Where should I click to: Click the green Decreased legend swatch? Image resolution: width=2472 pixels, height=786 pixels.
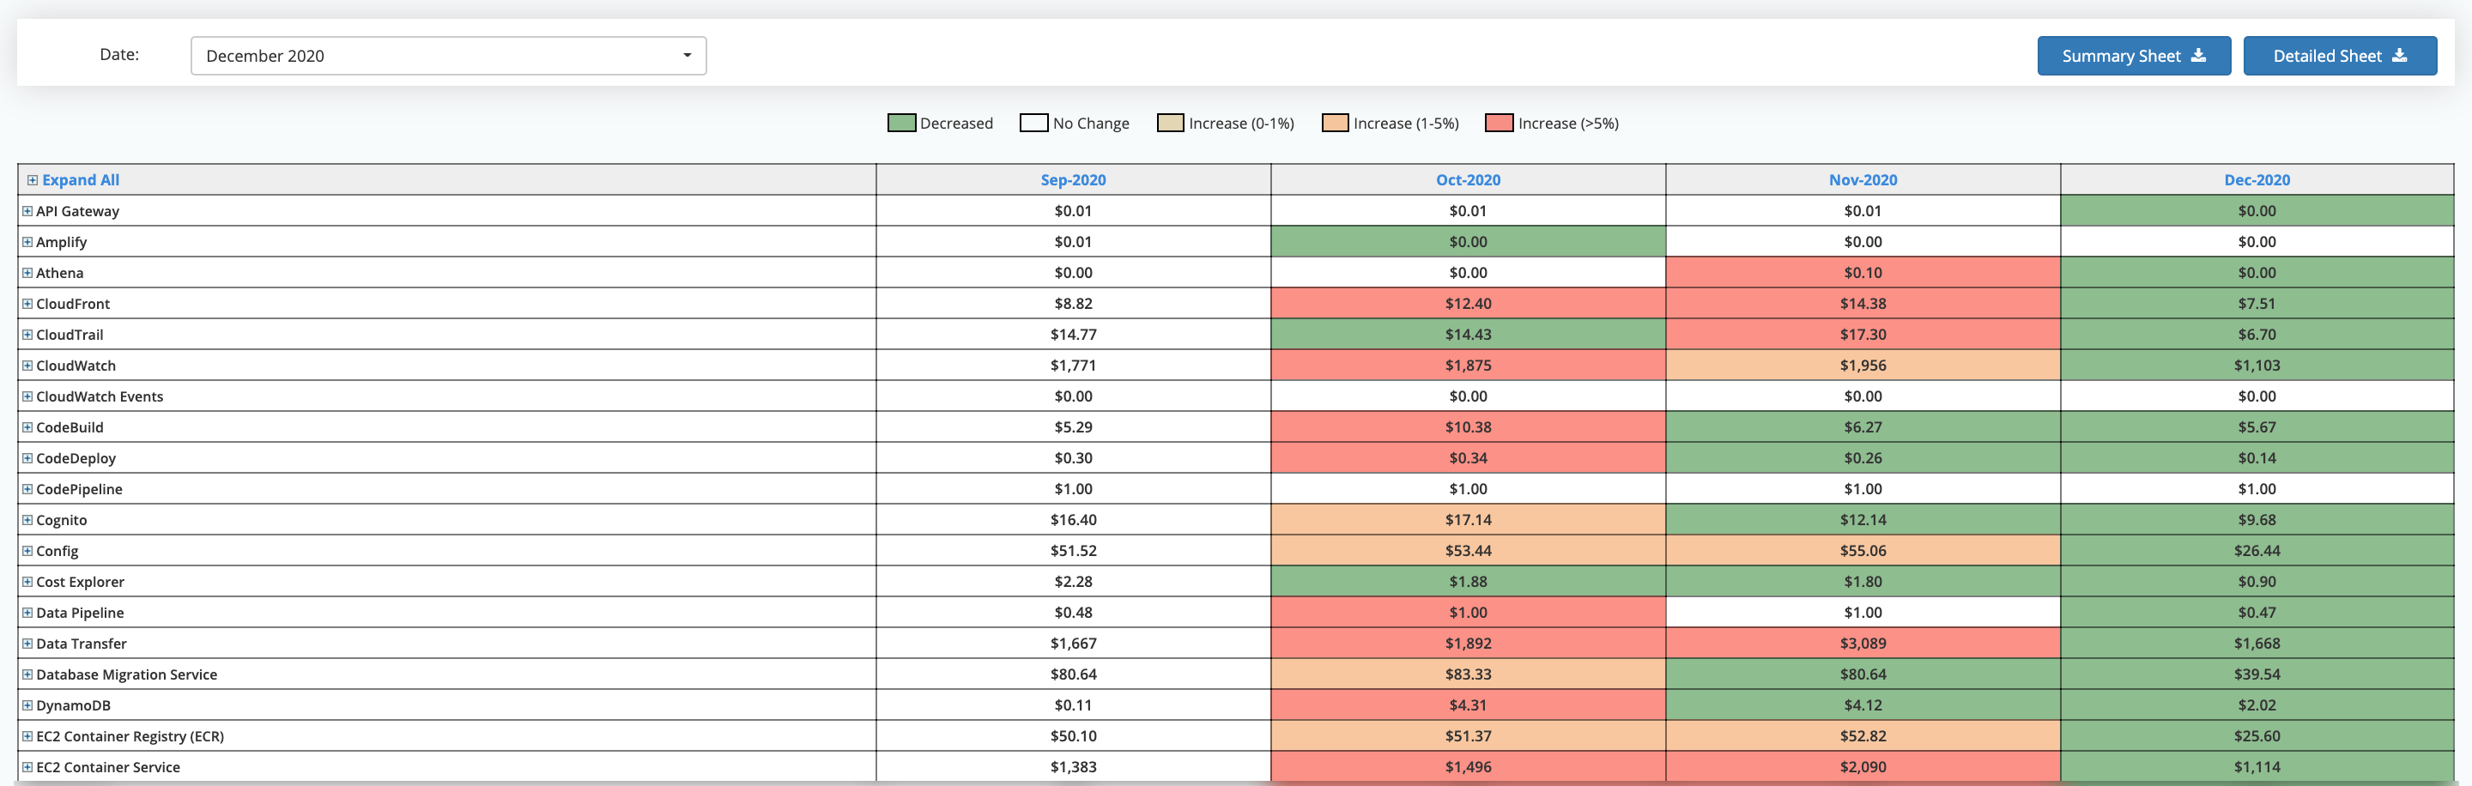(901, 123)
